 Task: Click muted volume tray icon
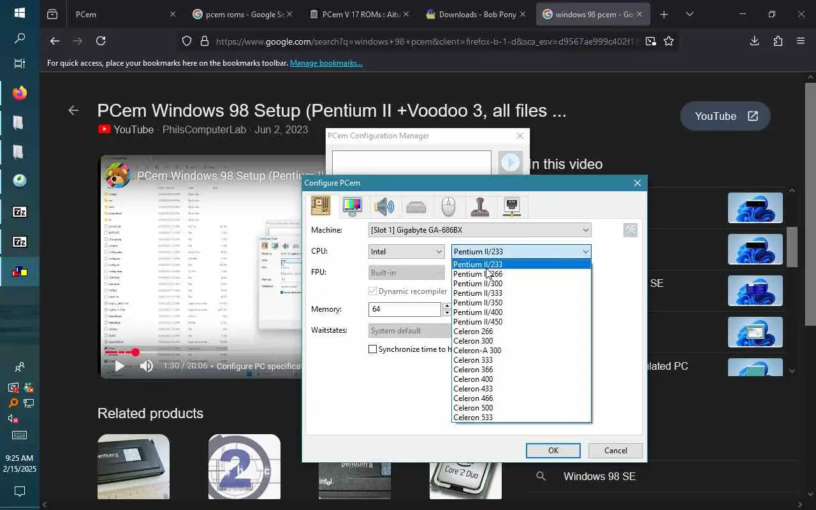click(x=13, y=419)
